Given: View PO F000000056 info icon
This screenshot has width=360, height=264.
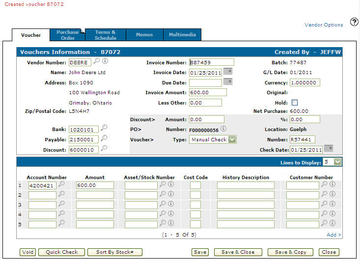Looking at the screenshot, I should pos(223,129).
